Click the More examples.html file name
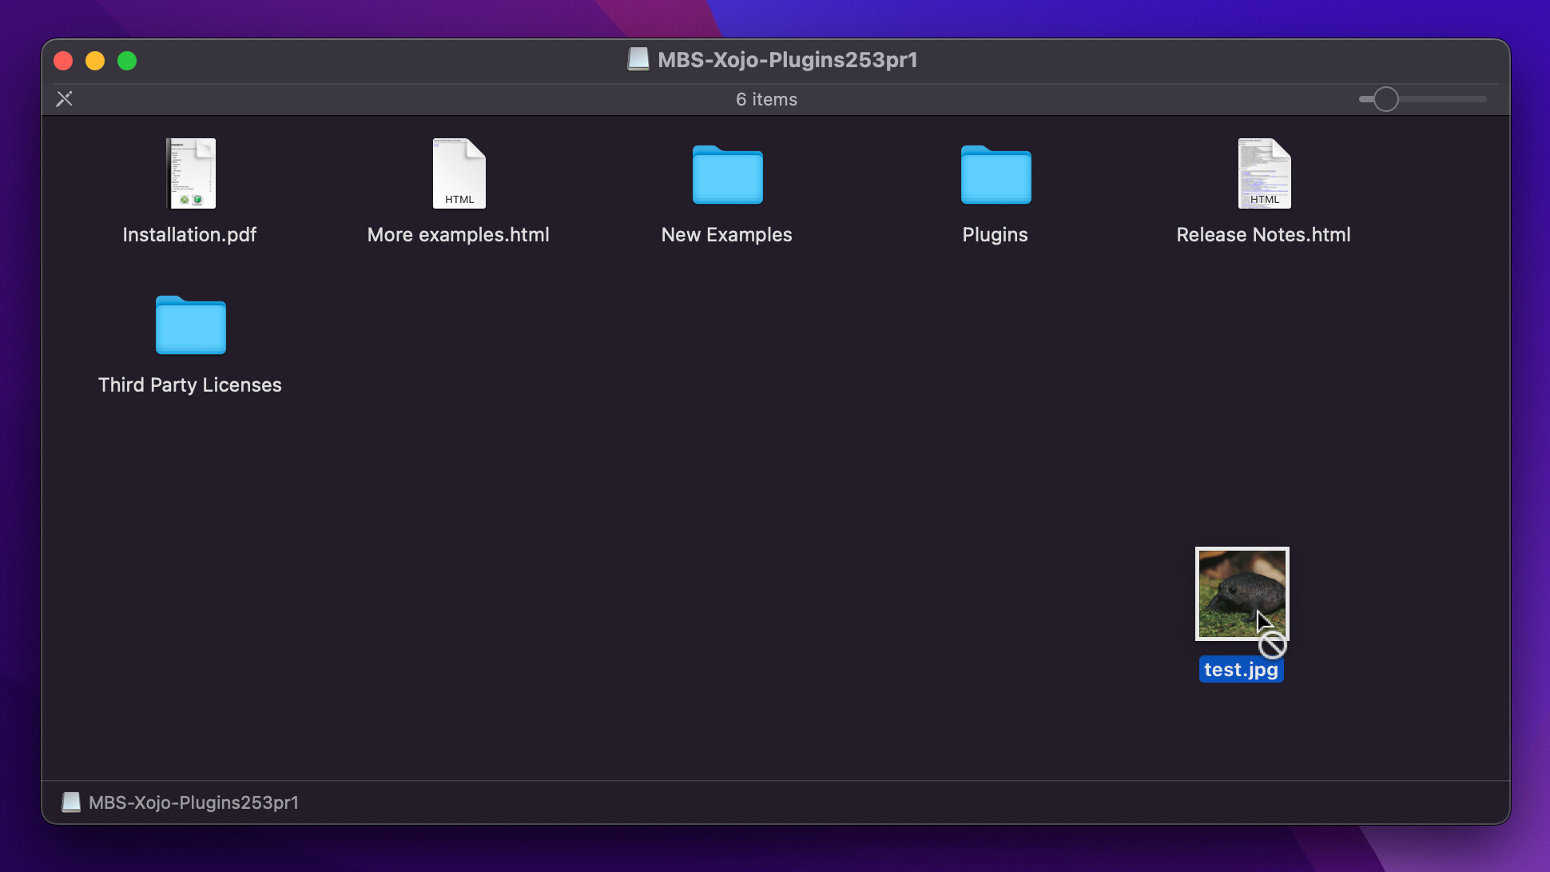The height and width of the screenshot is (872, 1550). click(459, 235)
